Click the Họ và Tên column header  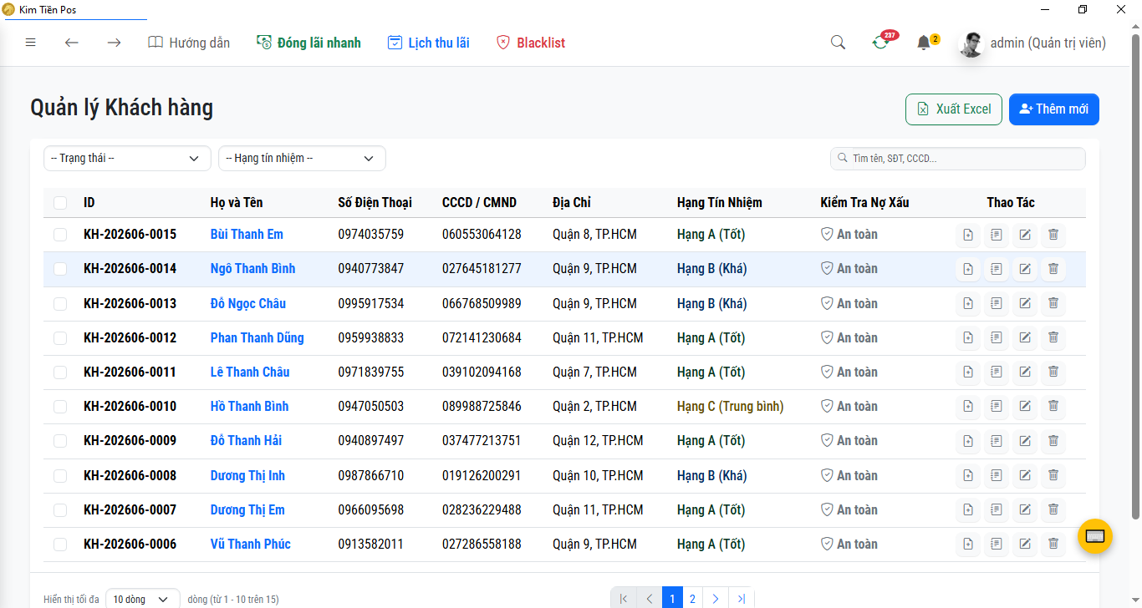point(237,202)
